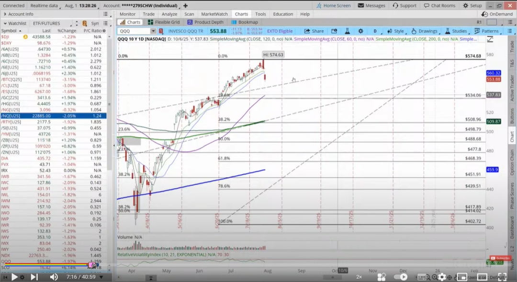The image size is (517, 282).
Task: Click the plus icon beside the account
Action: pos(186,6)
